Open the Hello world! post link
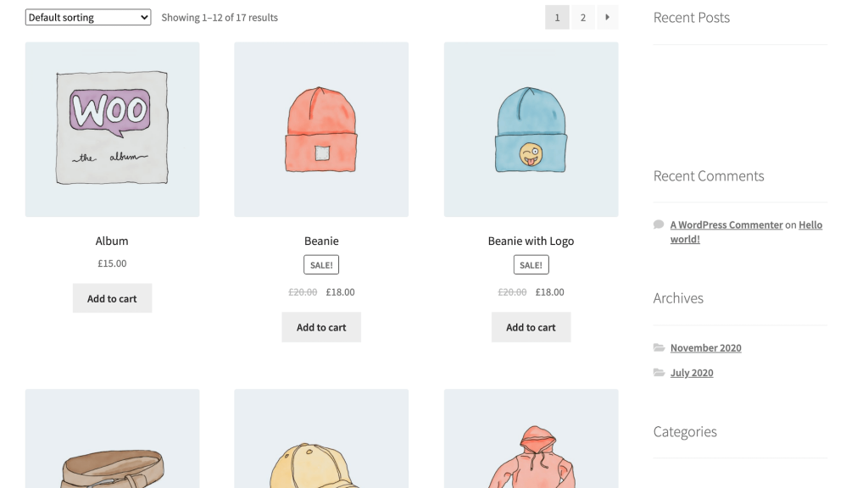Screen dimensions: 868x488 810,225
